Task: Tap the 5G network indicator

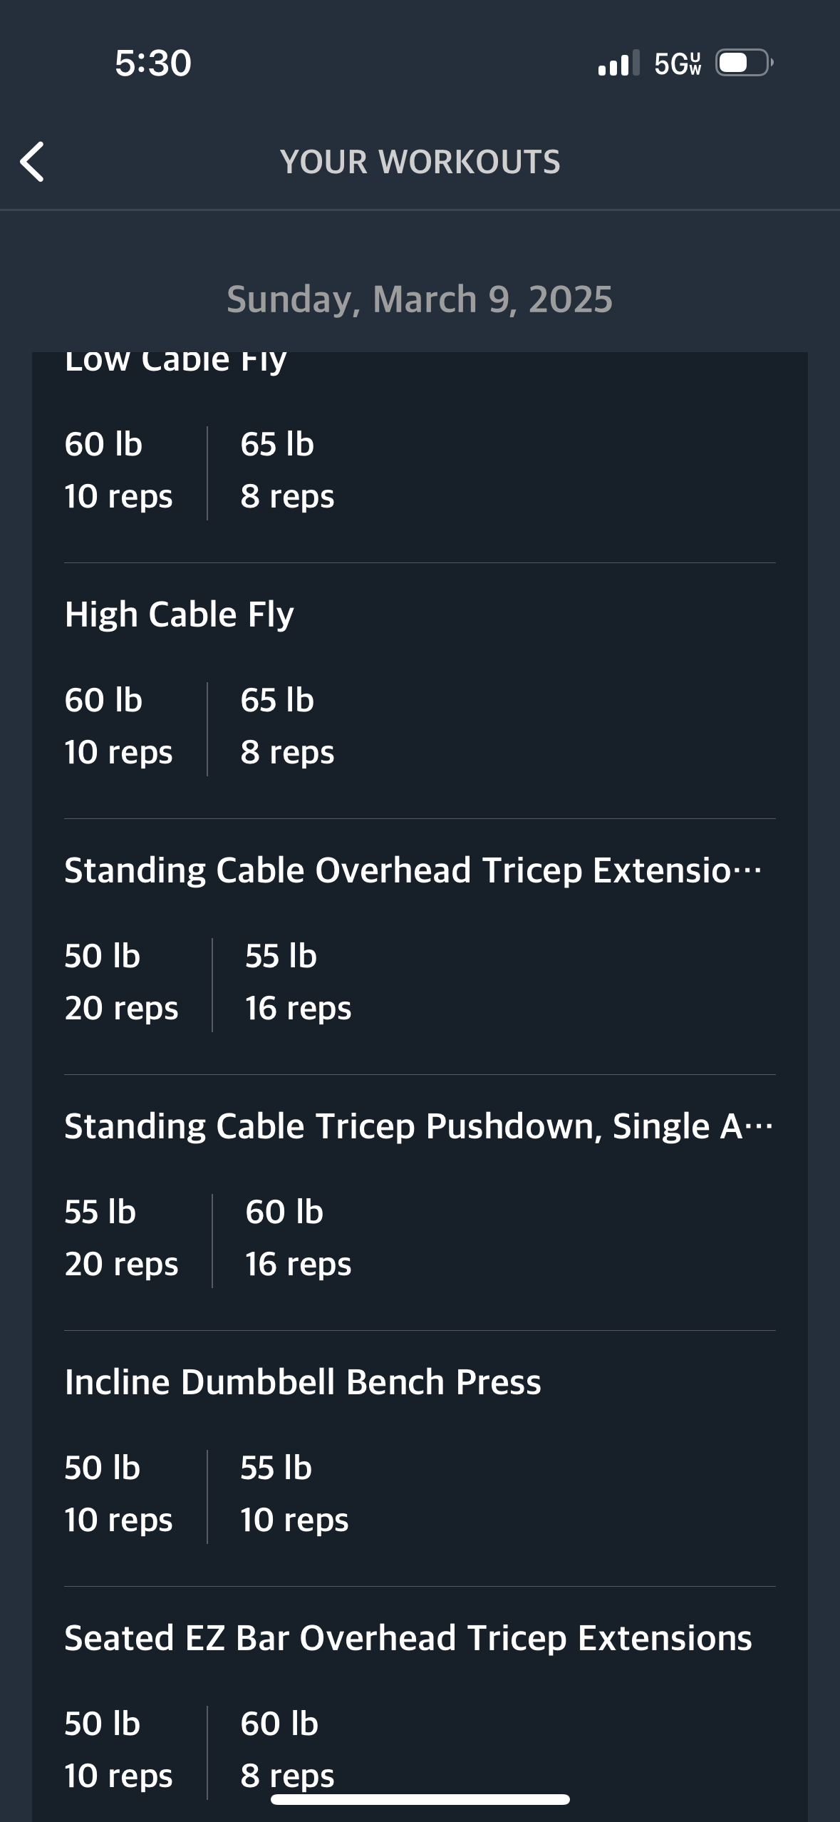Action: [678, 64]
